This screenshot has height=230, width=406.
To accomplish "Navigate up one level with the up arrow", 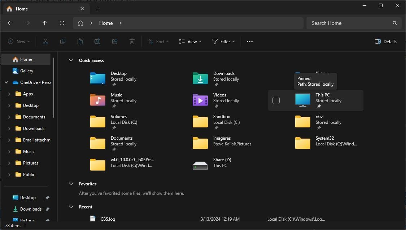I will click(x=44, y=23).
